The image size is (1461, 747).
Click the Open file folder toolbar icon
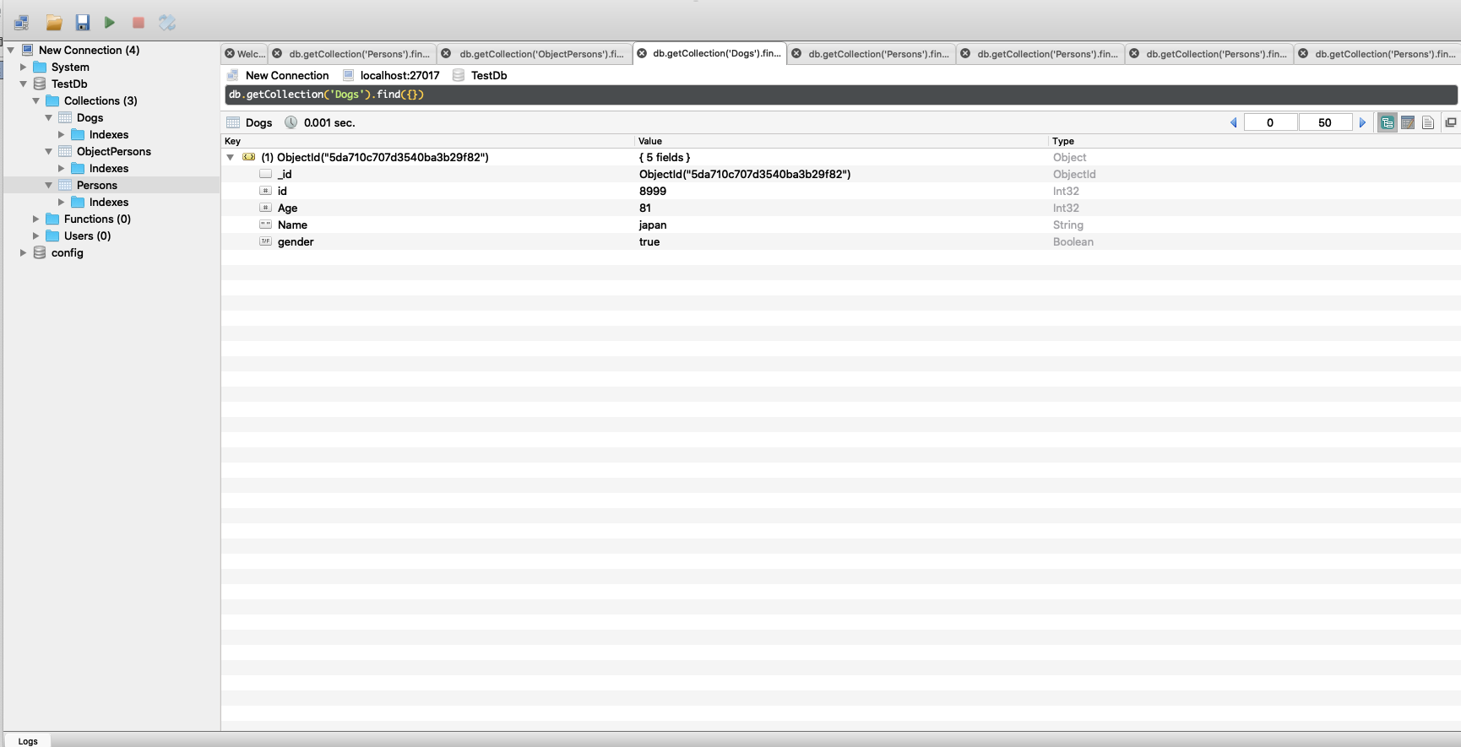pyautogui.click(x=54, y=23)
